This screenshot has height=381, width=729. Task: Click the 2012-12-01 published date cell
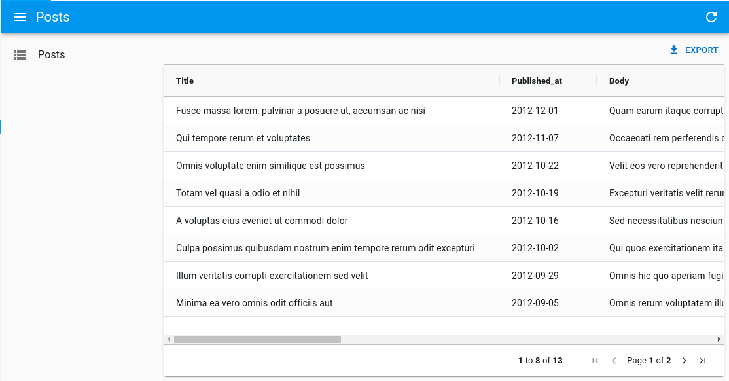pos(535,111)
